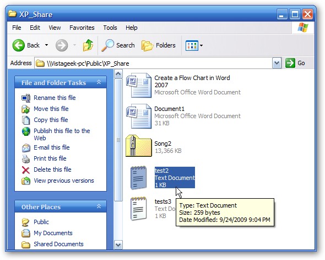Click the Copy this file icon

[x=26, y=120]
